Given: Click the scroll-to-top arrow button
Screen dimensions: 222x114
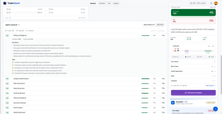Looking at the screenshot, I should pos(215,109).
